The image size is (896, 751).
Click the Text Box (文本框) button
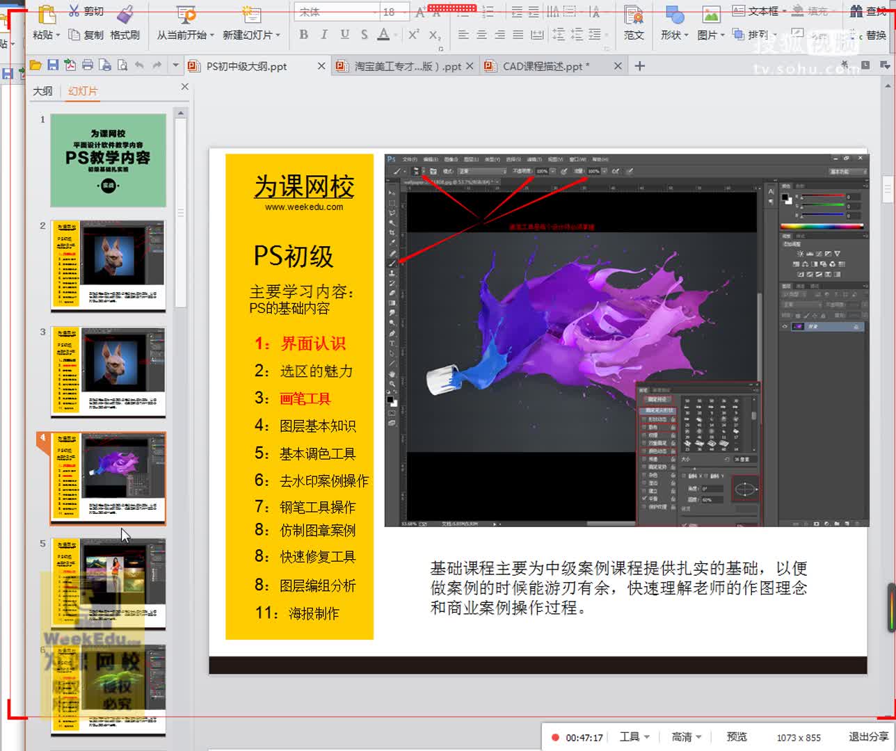click(755, 11)
